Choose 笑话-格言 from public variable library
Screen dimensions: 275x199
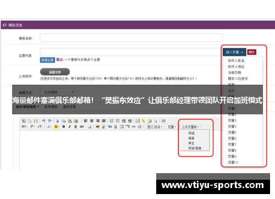(x=195, y=148)
